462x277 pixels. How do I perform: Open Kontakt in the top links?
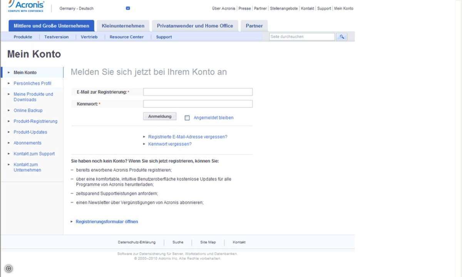308,8
